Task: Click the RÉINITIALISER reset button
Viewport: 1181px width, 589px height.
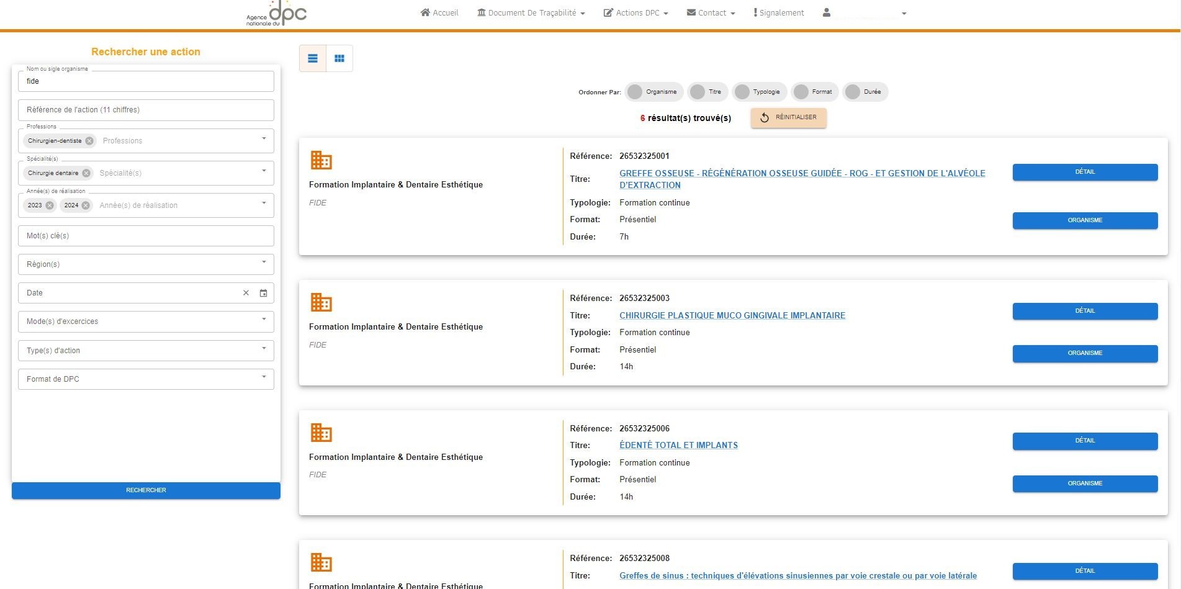Action: [x=788, y=117]
